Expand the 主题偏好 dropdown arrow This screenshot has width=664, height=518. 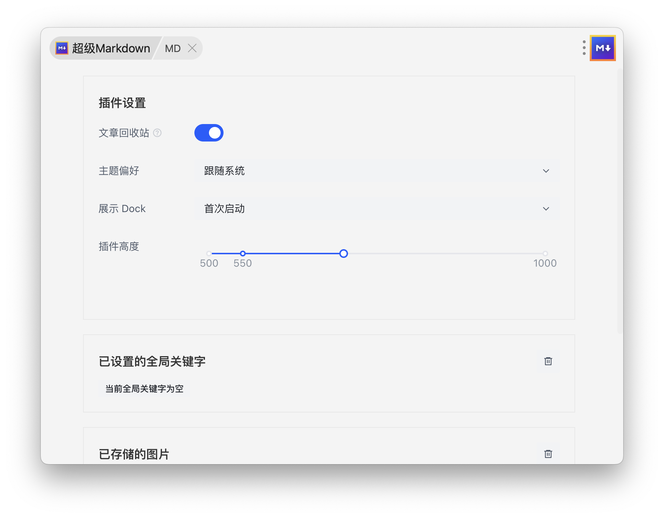(546, 171)
